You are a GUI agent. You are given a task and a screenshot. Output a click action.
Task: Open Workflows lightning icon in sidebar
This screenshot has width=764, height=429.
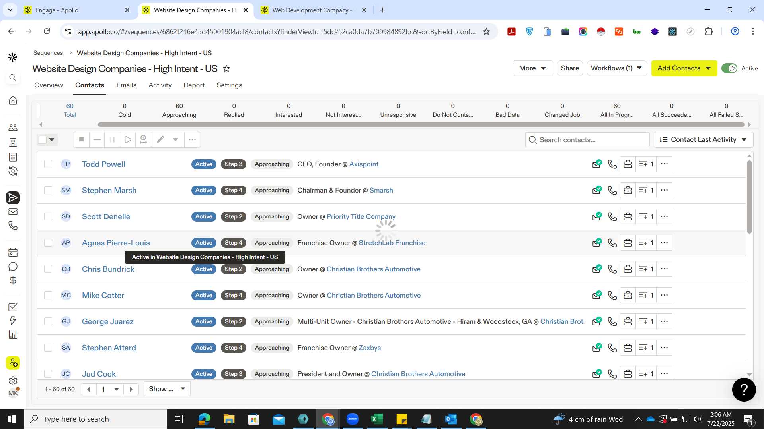point(13,321)
